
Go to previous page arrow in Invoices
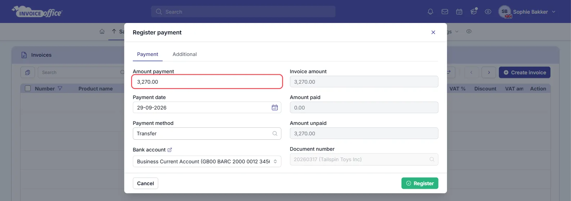[x=471, y=73]
